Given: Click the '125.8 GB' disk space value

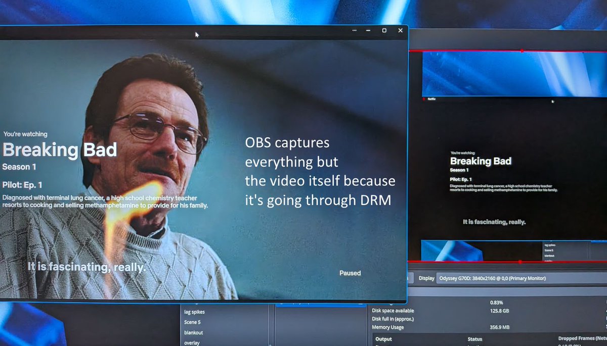Looking at the screenshot, I should coord(499,311).
